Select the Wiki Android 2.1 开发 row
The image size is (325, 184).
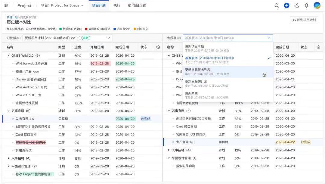coord(82,87)
